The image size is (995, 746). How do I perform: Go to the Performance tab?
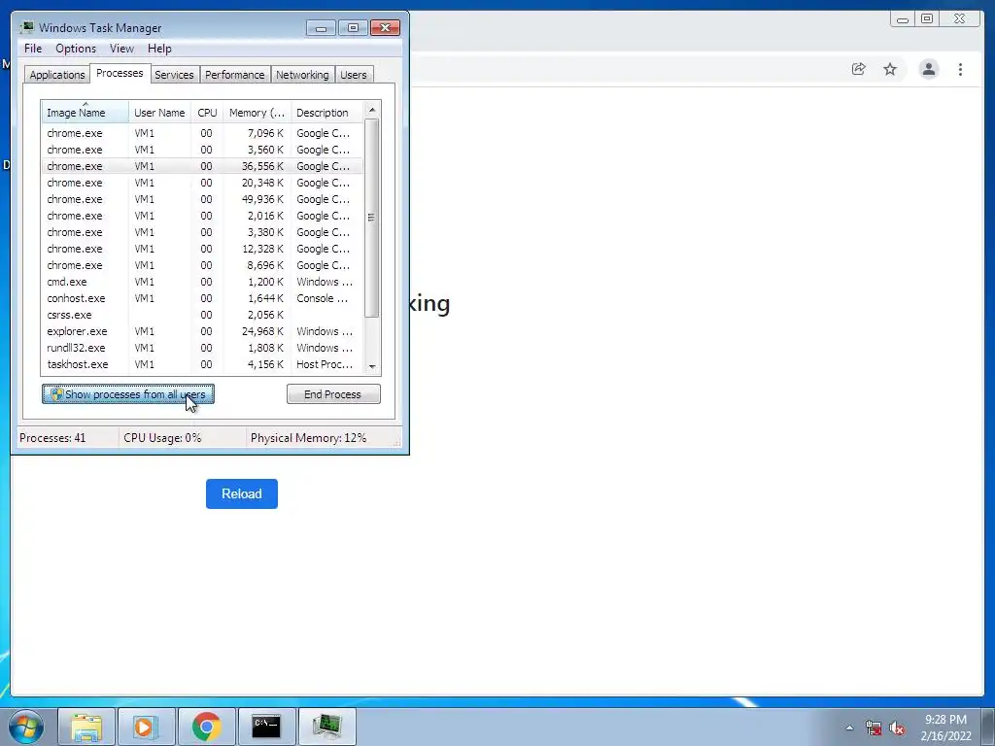pyautogui.click(x=235, y=75)
